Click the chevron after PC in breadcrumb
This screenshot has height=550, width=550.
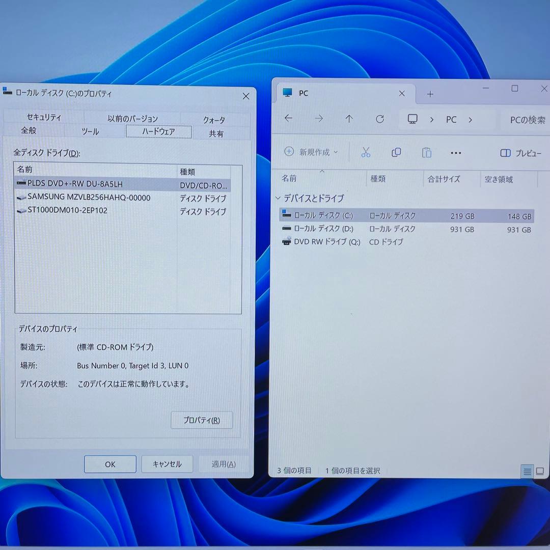[x=471, y=119]
